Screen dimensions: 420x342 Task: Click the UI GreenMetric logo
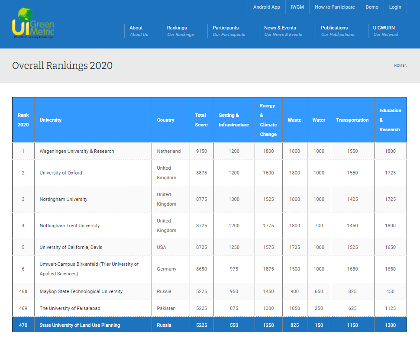pyautogui.click(x=33, y=23)
